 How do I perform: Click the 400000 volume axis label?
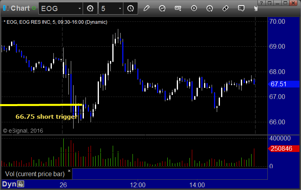pos(280,138)
